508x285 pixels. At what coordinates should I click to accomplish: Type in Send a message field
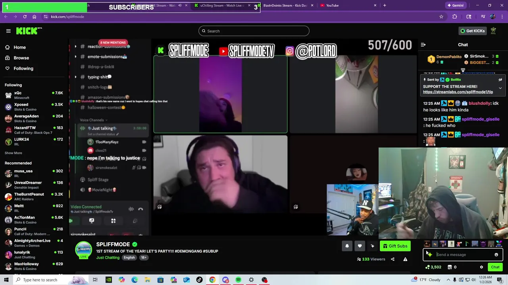(x=463, y=255)
